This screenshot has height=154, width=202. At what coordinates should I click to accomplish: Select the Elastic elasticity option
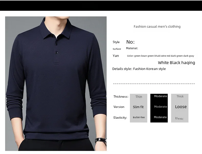(179, 118)
